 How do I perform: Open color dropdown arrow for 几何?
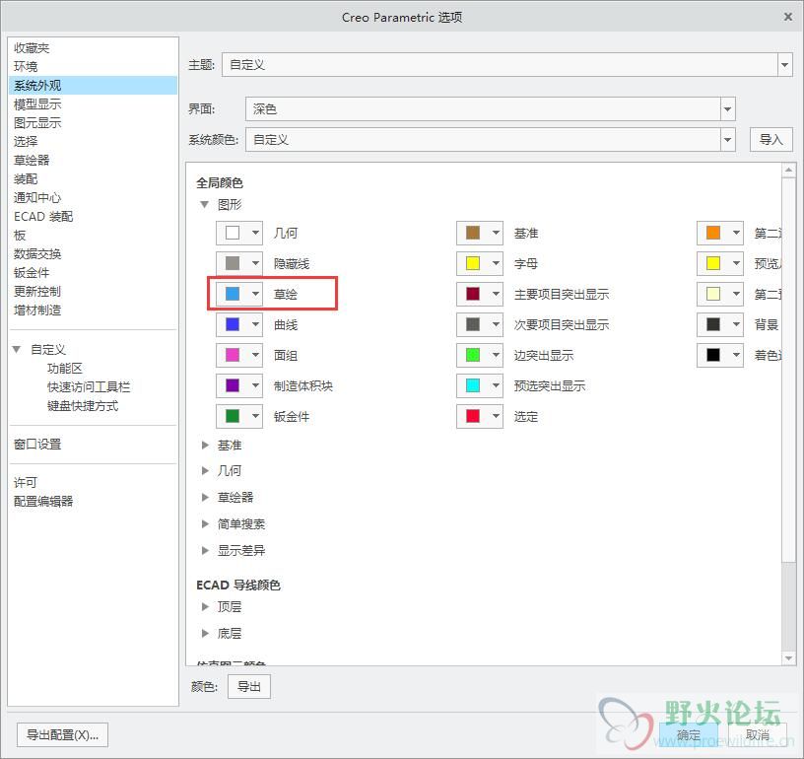pyautogui.click(x=255, y=233)
